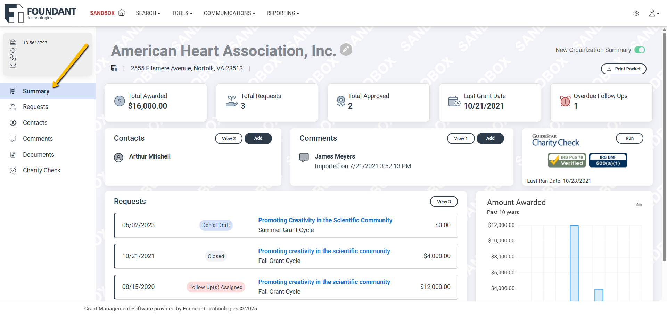
Task: Click the Print Packet button
Action: coord(624,69)
